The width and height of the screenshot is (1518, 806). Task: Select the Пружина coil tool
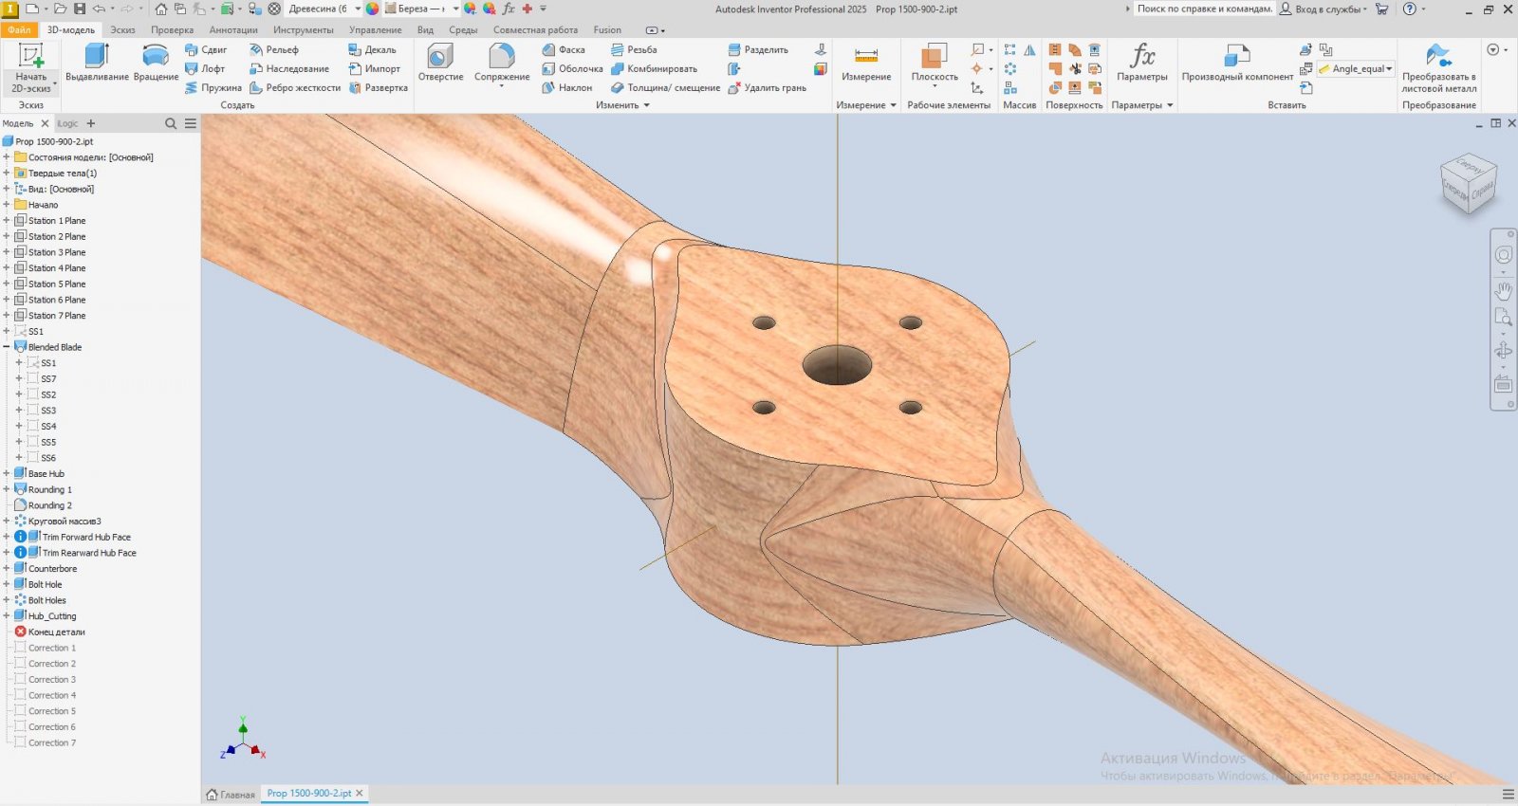click(x=213, y=87)
